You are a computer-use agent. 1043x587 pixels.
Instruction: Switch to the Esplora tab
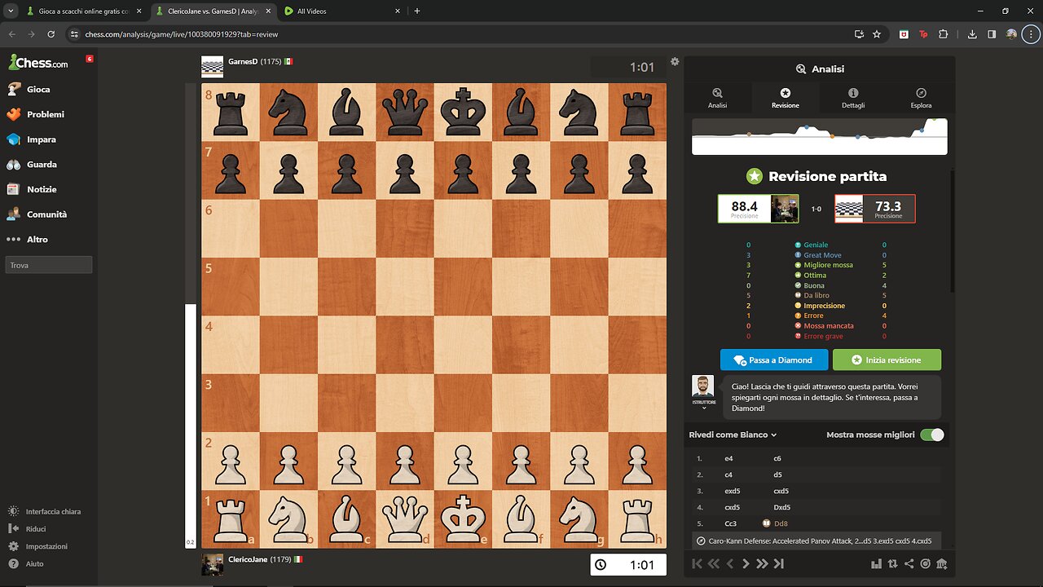[x=921, y=99]
